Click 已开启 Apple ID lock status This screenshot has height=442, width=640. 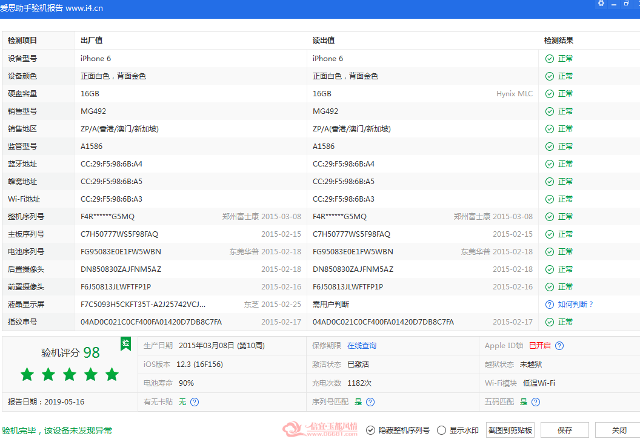point(539,346)
